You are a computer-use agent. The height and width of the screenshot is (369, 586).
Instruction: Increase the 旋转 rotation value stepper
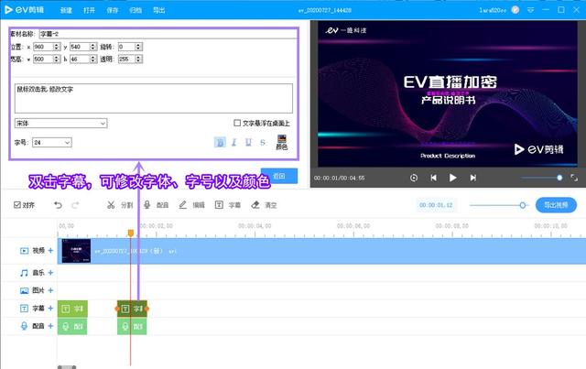138,45
